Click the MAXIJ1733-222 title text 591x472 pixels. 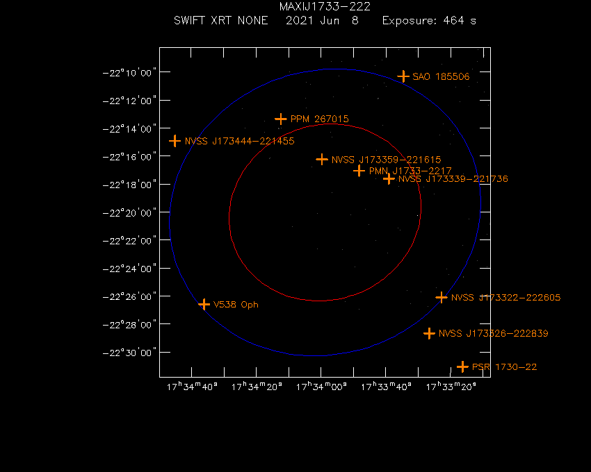(325, 6)
